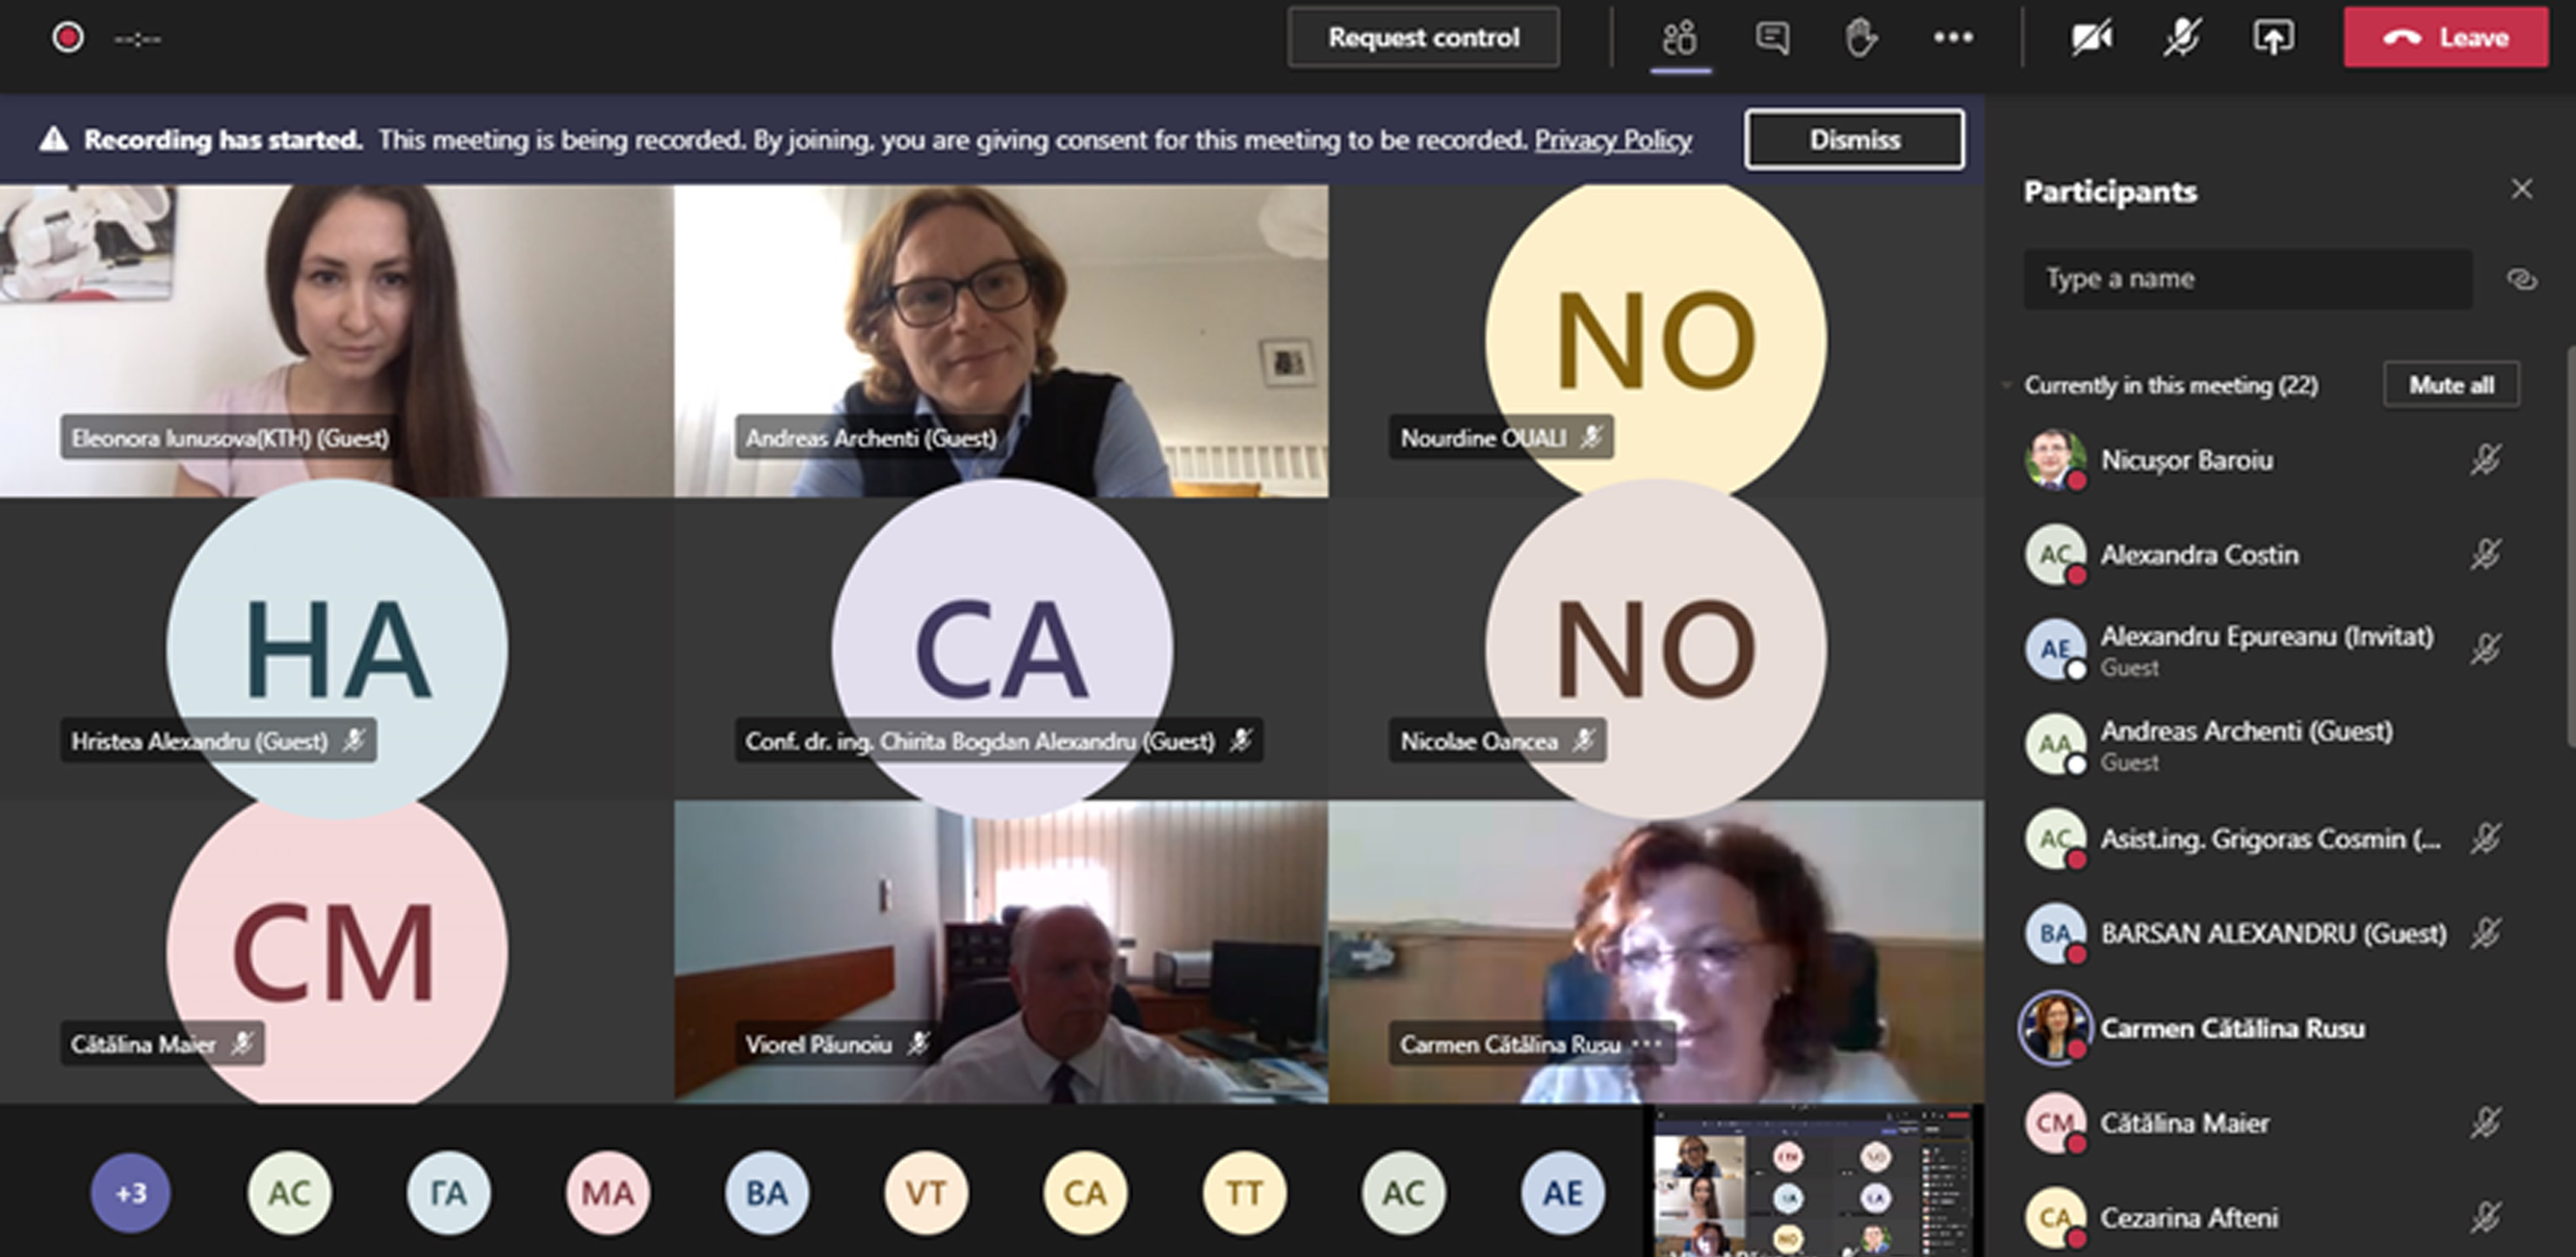Close the Participants panel
Viewport: 2576px width, 1257px height.
2522,188
